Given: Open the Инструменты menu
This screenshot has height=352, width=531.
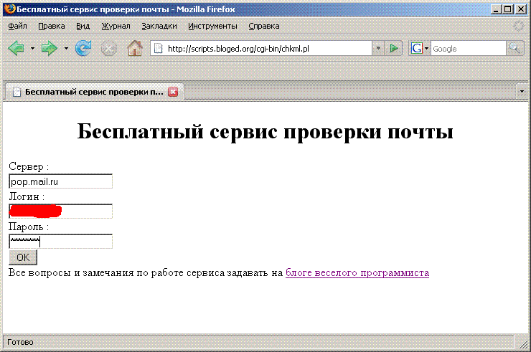Looking at the screenshot, I should [x=212, y=26].
